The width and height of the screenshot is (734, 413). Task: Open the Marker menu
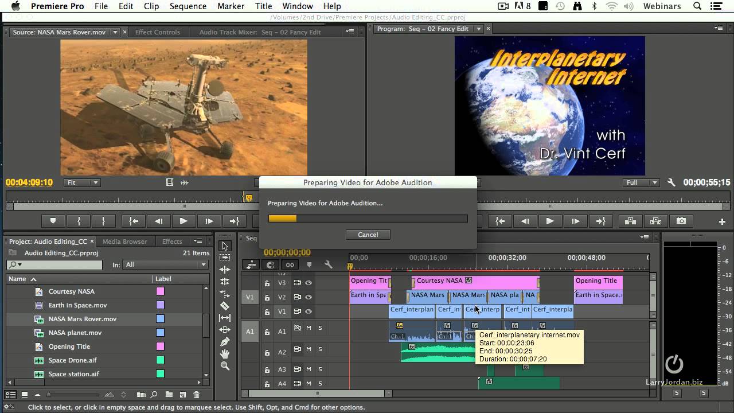pyautogui.click(x=231, y=6)
